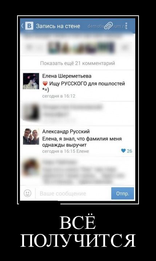This screenshot has width=156, height=261.
Task: Open Александр Русский's profile name link
Action: pyautogui.click(x=66, y=132)
